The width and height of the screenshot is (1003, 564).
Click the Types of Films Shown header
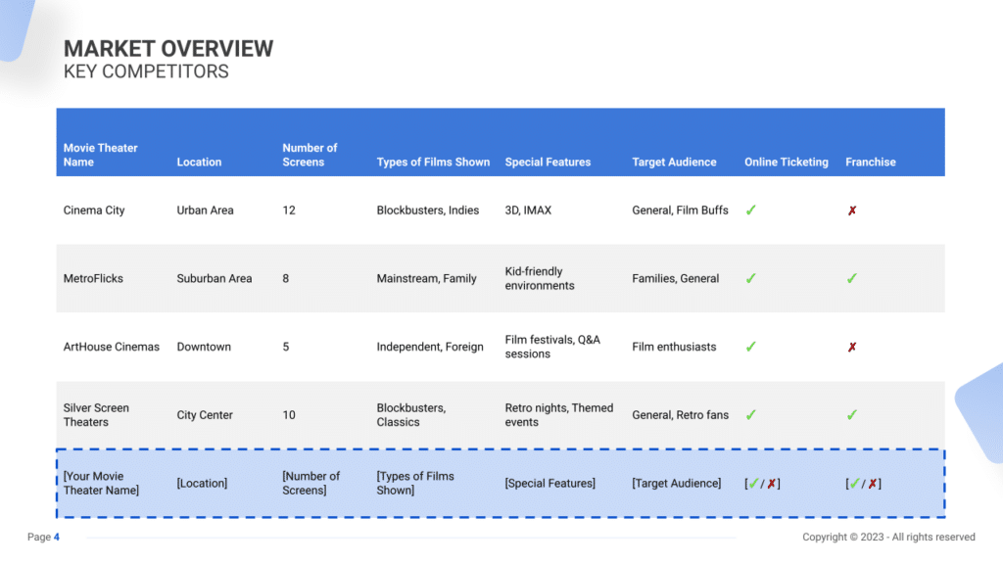pos(433,162)
